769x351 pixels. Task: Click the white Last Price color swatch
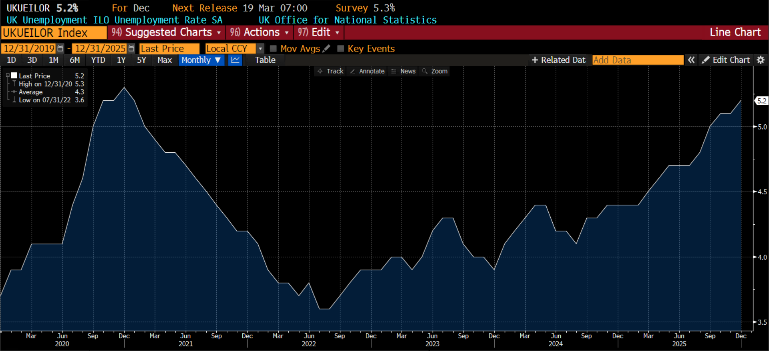14,76
